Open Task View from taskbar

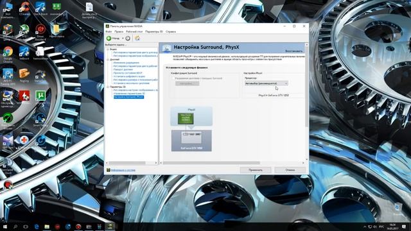(x=26, y=227)
